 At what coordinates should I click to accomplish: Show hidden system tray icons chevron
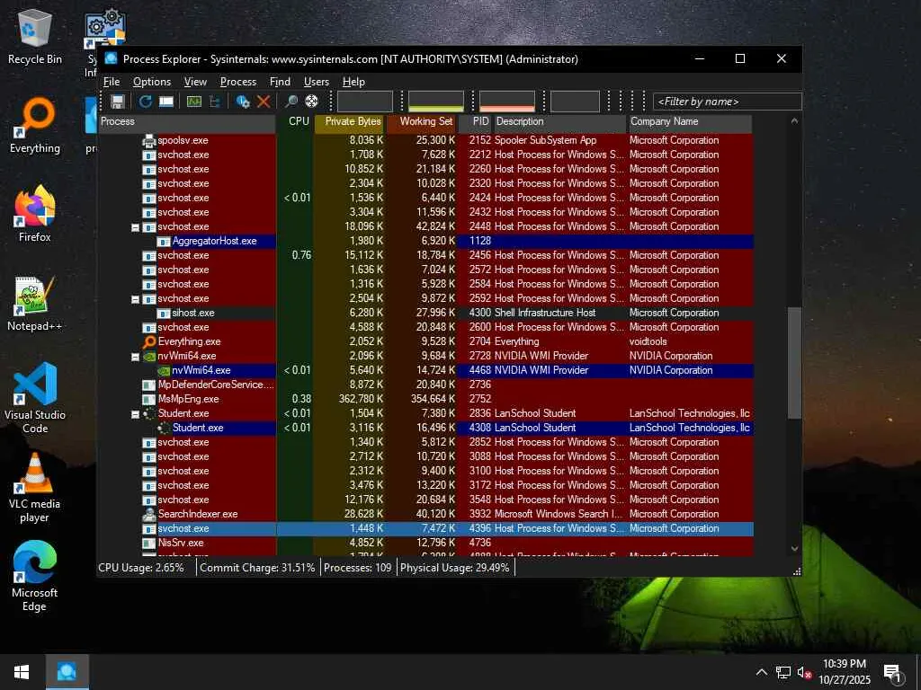(761, 672)
